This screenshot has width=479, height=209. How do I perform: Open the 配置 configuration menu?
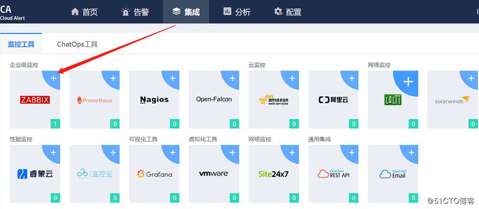click(x=288, y=12)
